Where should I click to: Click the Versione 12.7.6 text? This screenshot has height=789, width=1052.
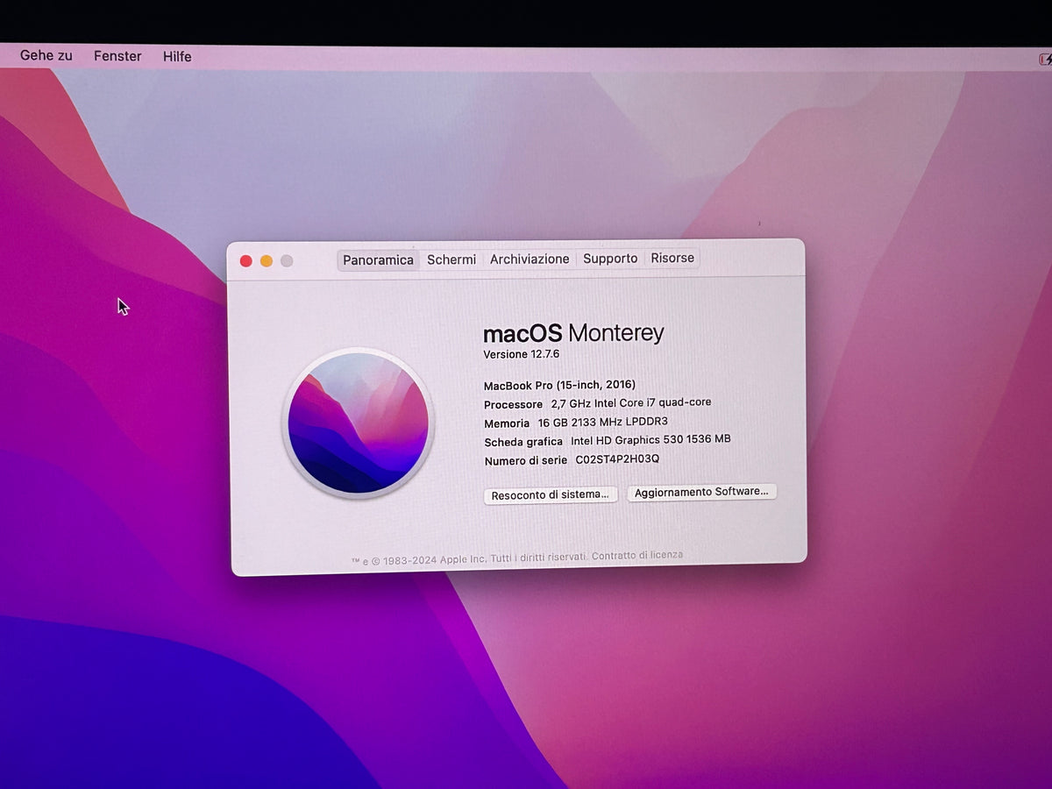[521, 354]
